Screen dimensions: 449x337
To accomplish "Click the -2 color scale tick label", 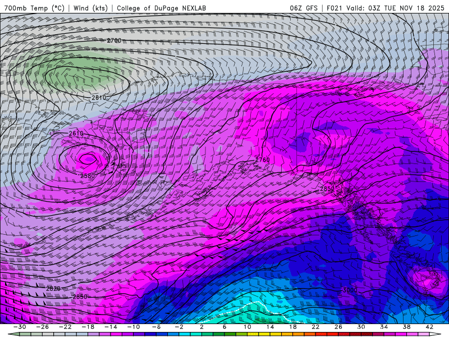I will (x=179, y=327).
